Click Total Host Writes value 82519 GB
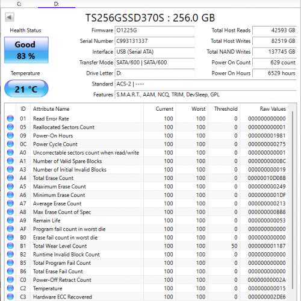 275,41
